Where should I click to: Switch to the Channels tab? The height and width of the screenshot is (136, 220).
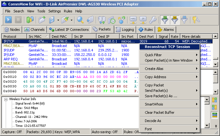(x=35, y=30)
